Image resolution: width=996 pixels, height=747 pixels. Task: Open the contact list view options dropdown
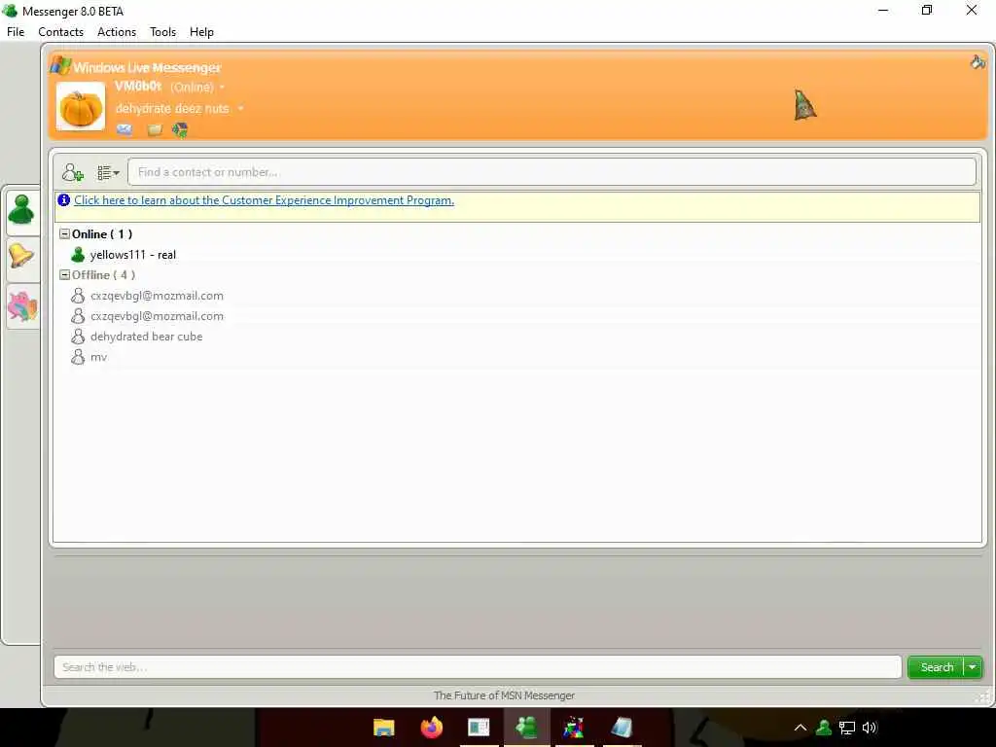click(108, 173)
